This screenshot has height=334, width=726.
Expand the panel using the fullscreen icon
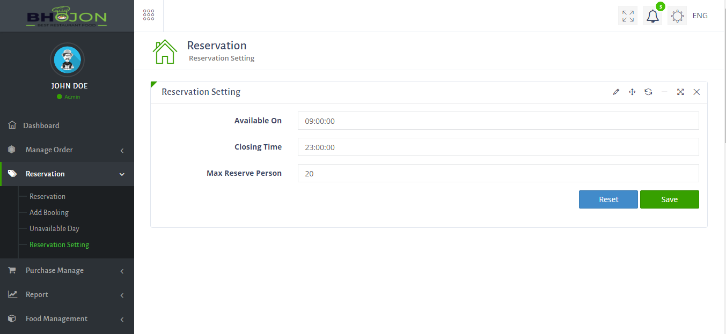[x=680, y=92]
